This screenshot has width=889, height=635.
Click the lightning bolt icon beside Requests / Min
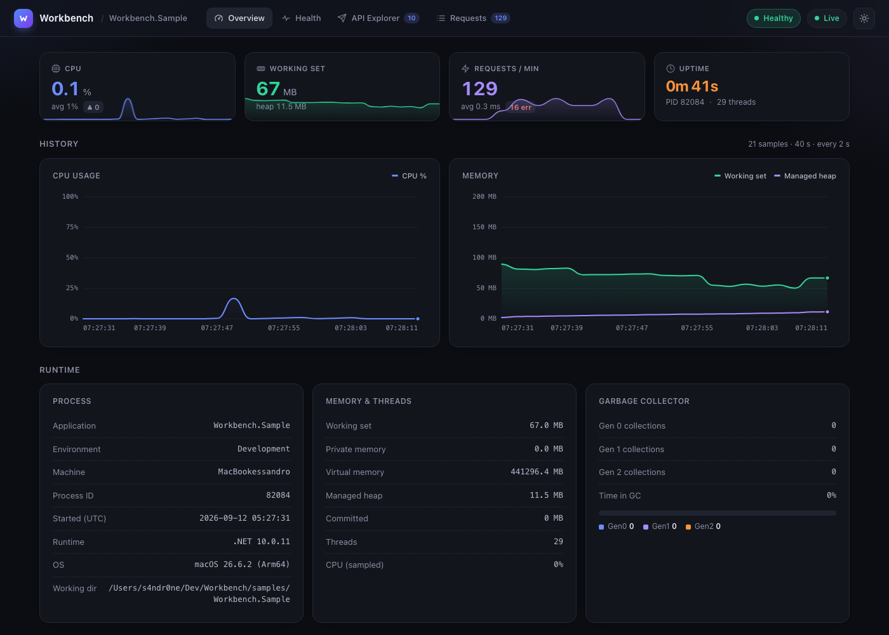tap(465, 69)
